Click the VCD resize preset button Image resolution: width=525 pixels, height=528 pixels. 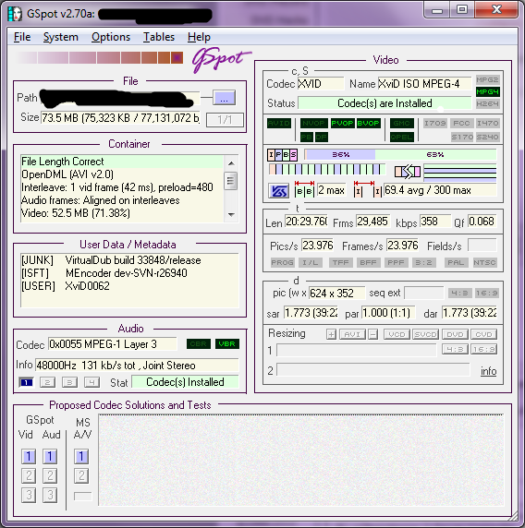pos(397,334)
